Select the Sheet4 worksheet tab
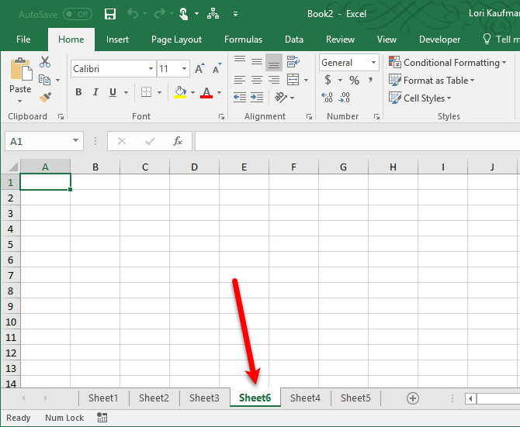Screen dimensions: 520x427 (305, 398)
